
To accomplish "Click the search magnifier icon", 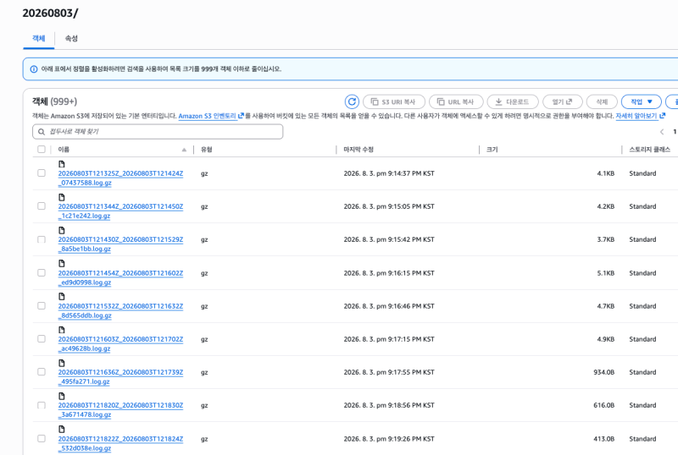I will 42,132.
